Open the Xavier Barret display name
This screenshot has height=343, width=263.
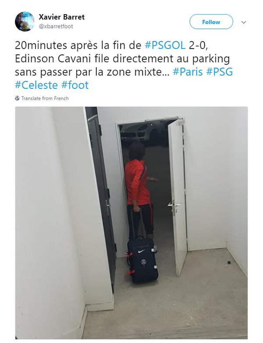point(62,17)
